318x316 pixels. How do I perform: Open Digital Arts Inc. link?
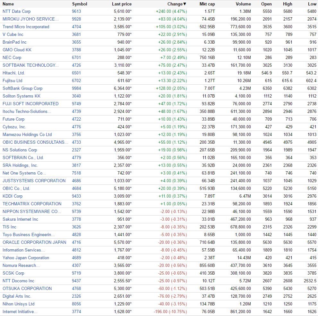[17, 296]
